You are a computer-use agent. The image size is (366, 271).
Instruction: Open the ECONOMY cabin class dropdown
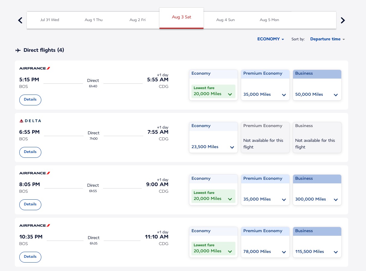pyautogui.click(x=270, y=39)
